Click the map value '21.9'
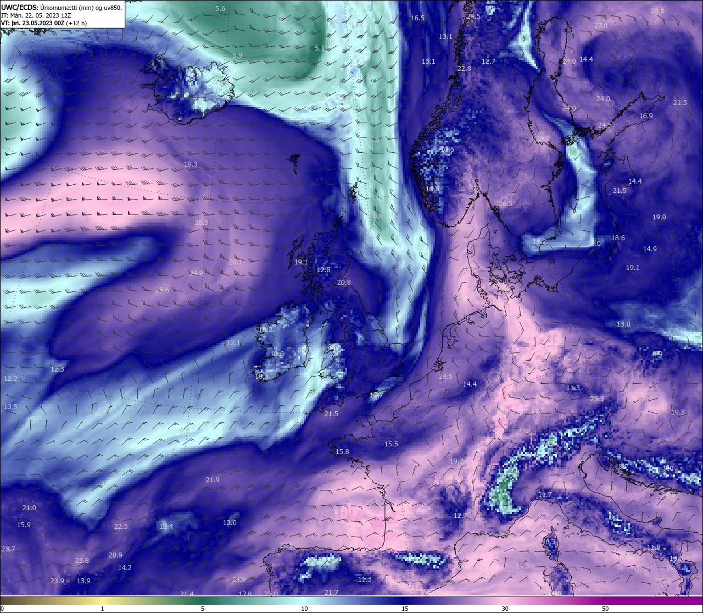Viewport: 703px width, 613px height. [213, 480]
